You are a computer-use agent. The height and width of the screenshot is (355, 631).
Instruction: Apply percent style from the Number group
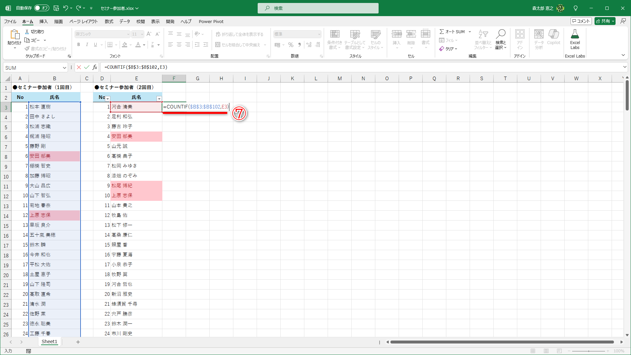pyautogui.click(x=291, y=44)
